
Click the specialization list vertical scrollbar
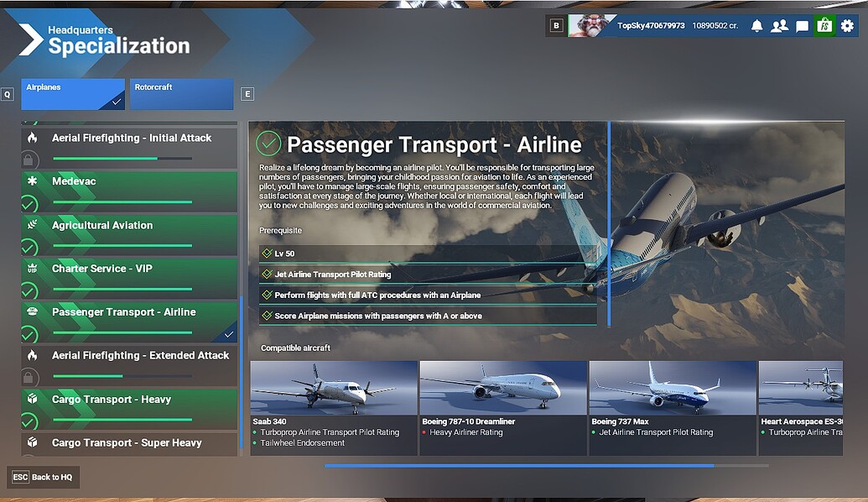click(x=241, y=373)
